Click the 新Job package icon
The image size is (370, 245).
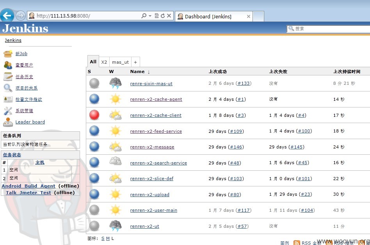(8, 54)
